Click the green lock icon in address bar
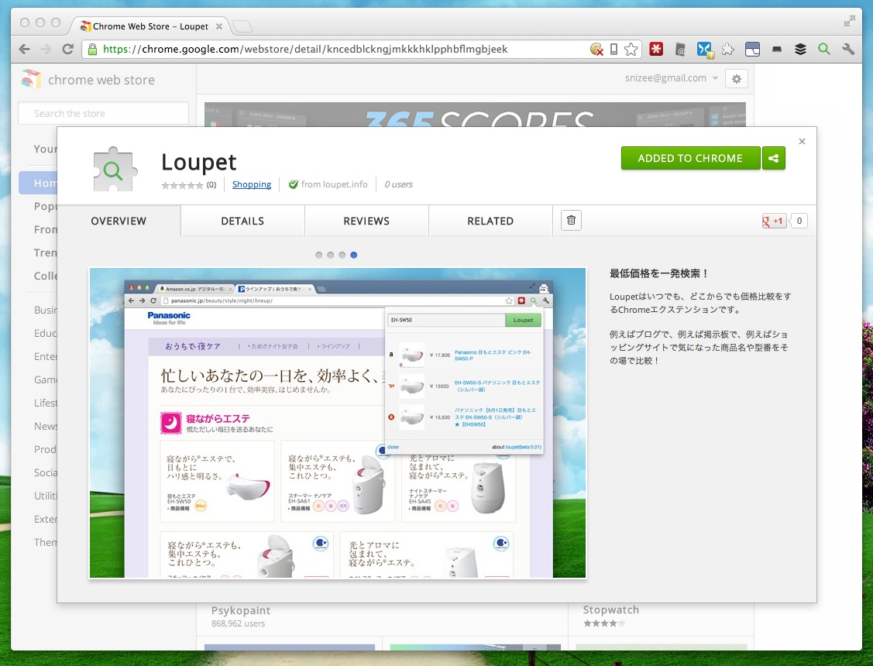 click(x=92, y=49)
